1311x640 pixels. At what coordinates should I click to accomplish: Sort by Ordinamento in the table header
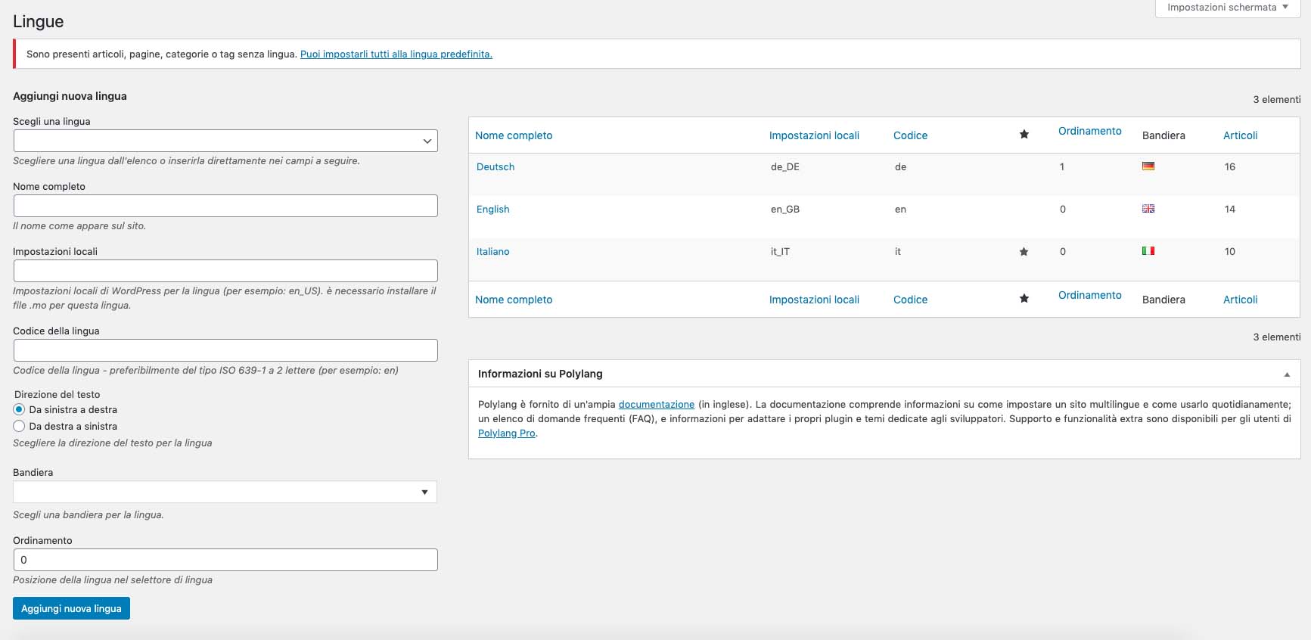point(1089,131)
